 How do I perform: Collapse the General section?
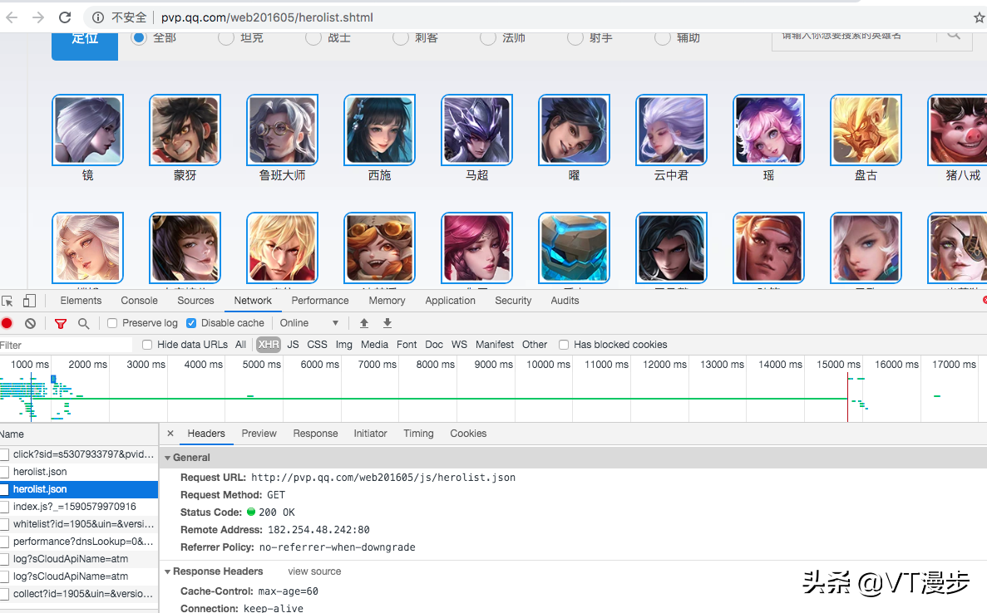tap(167, 458)
